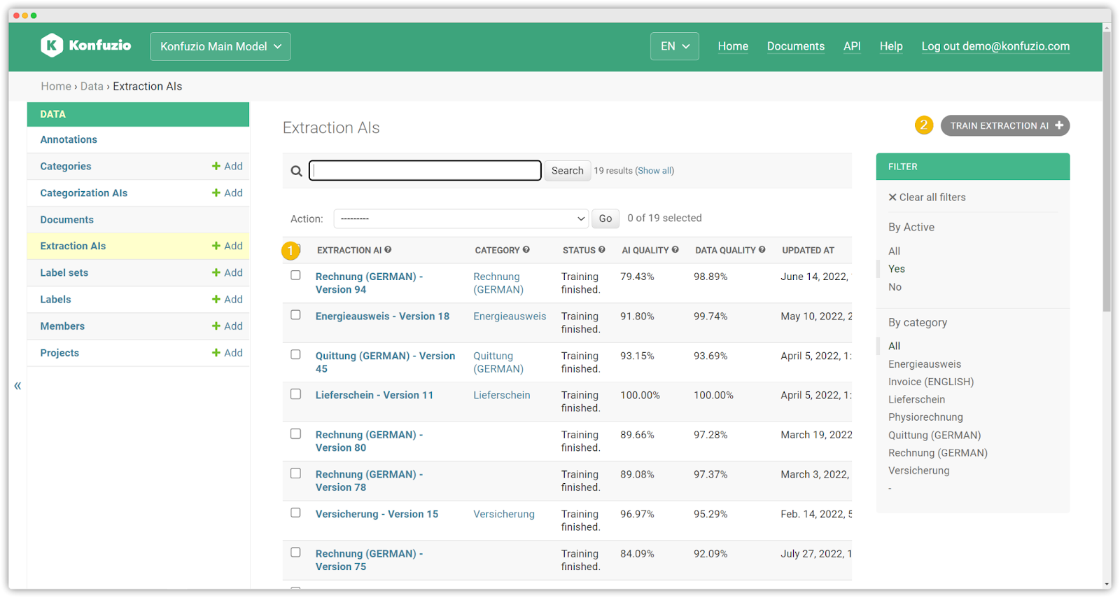
Task: Click the Train Extraction AI button
Action: [x=1005, y=125]
